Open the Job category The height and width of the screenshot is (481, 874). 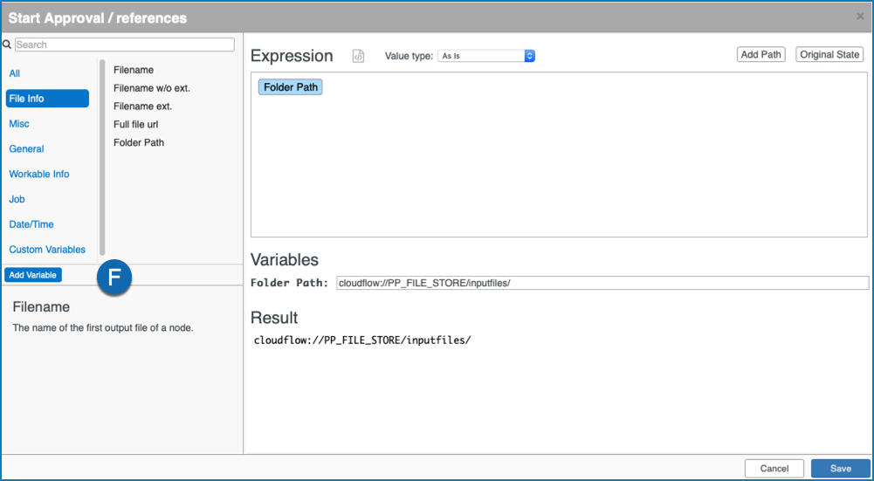(17, 199)
